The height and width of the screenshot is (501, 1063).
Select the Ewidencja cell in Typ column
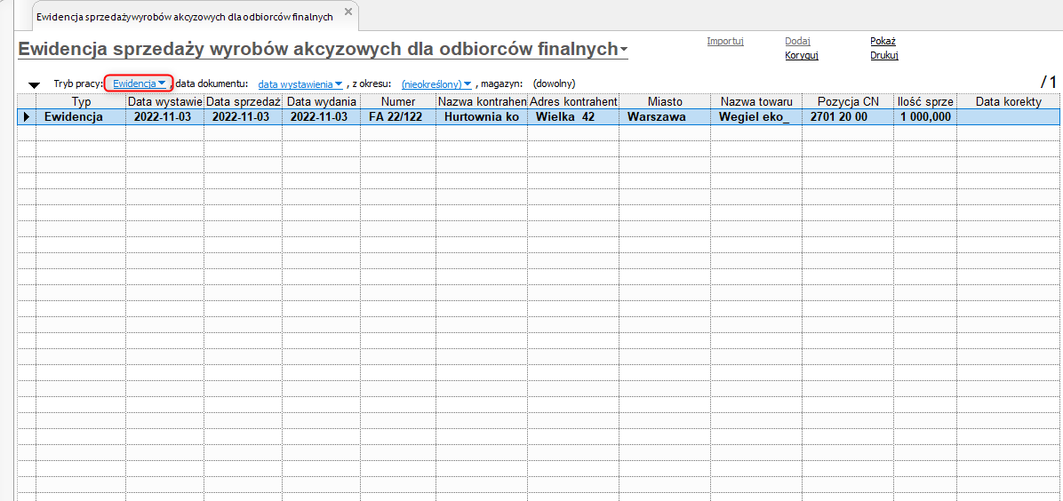pos(81,116)
